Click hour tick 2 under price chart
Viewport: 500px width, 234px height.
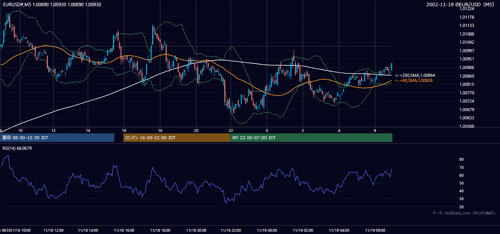(x=303, y=130)
